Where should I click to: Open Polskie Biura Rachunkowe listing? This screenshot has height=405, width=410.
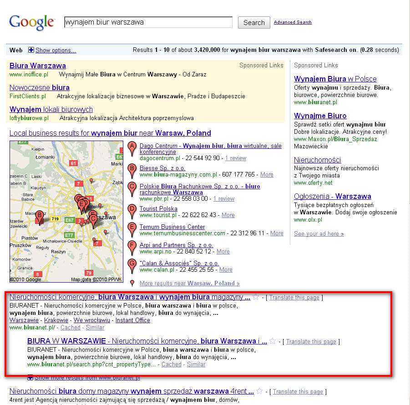(x=200, y=189)
